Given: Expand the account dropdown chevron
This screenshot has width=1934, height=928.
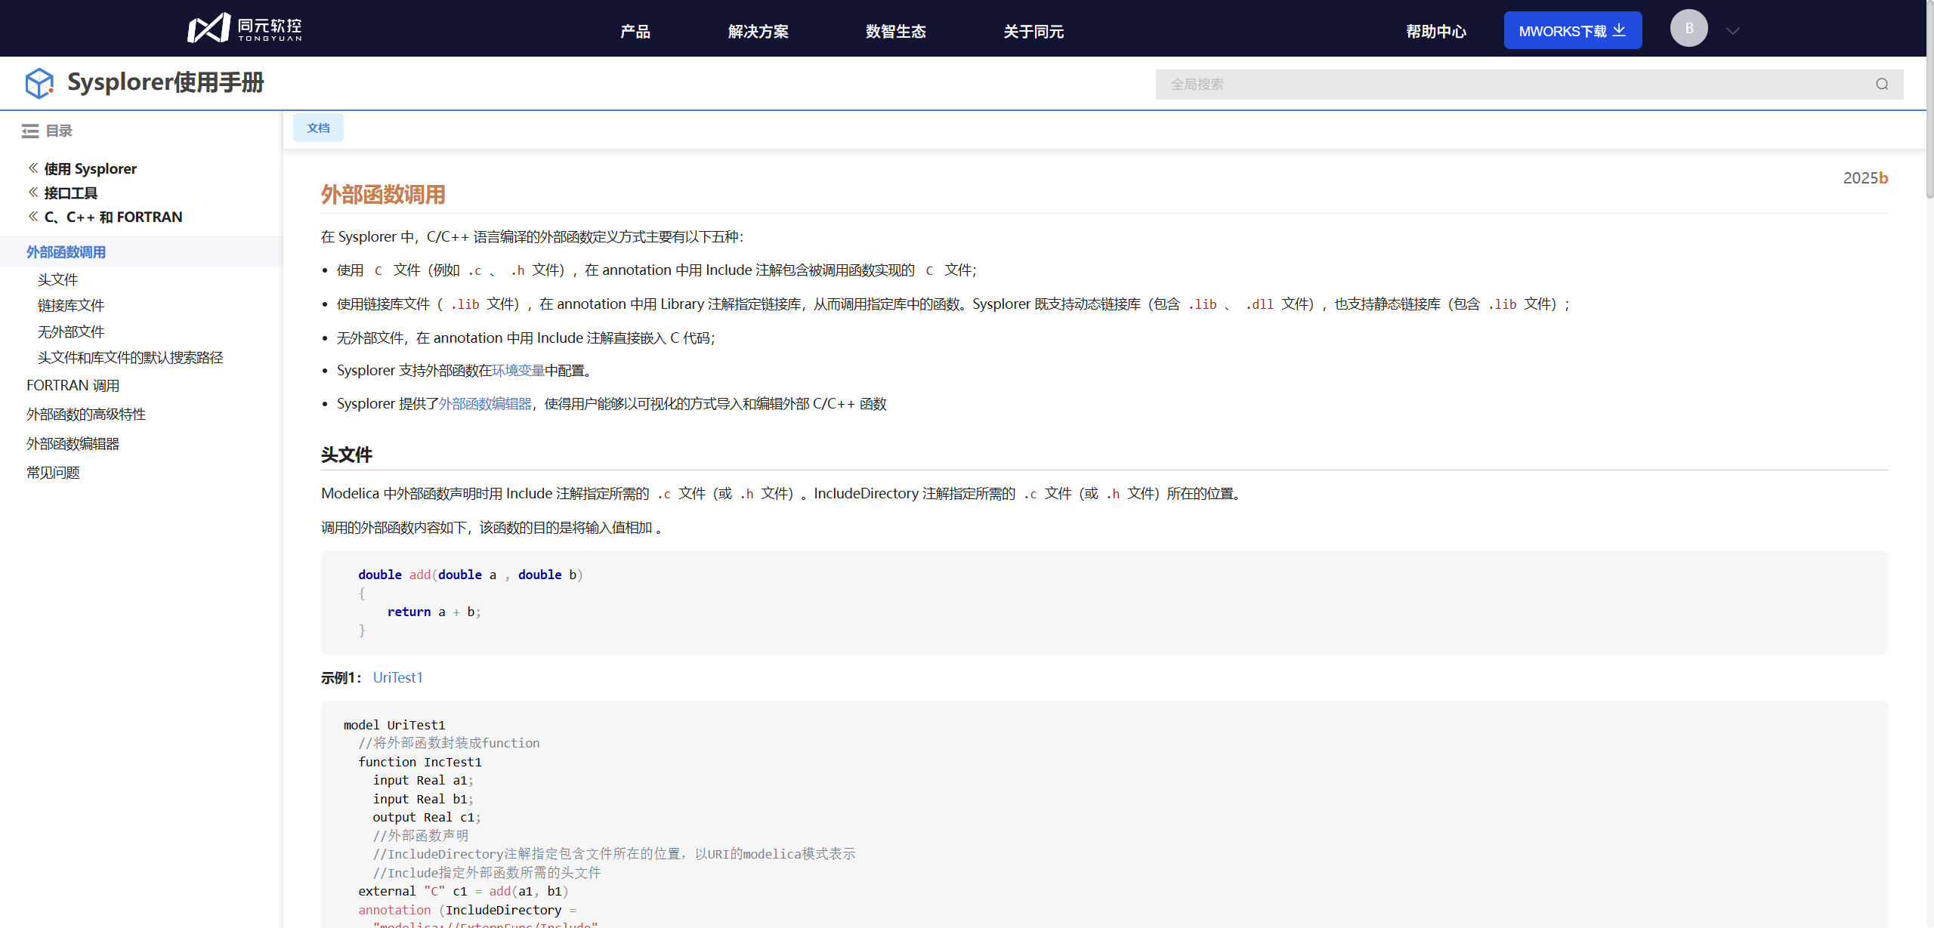Looking at the screenshot, I should click(x=1733, y=31).
